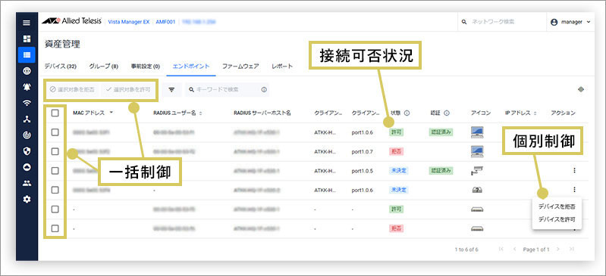This screenshot has width=606, height=276.
Task: Click camera icon in port1.0.5 row
Action: pyautogui.click(x=477, y=171)
